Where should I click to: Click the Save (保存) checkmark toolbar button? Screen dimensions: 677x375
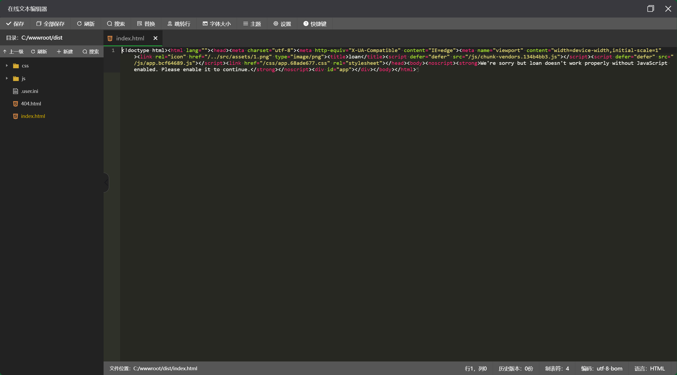(15, 24)
